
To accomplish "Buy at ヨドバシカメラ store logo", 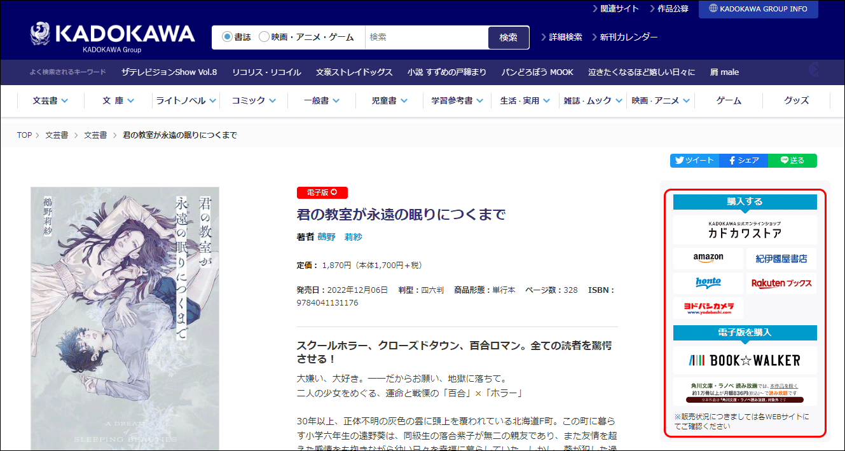I will click(708, 308).
